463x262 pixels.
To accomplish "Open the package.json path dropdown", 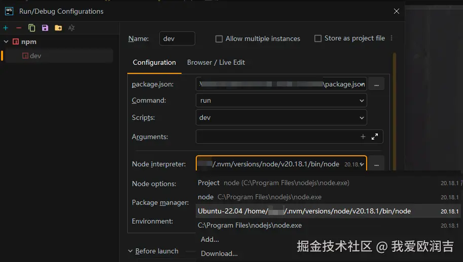I will [x=362, y=84].
